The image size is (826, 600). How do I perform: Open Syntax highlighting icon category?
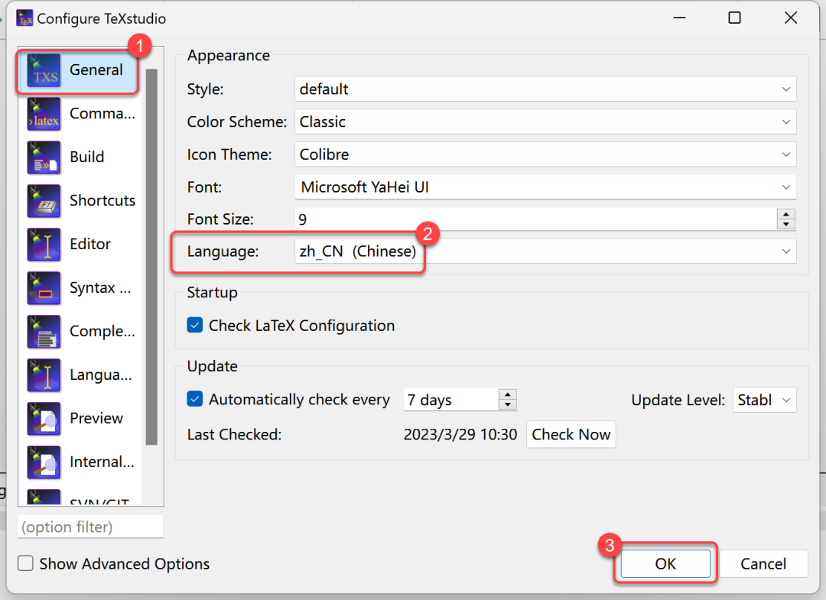pos(44,288)
